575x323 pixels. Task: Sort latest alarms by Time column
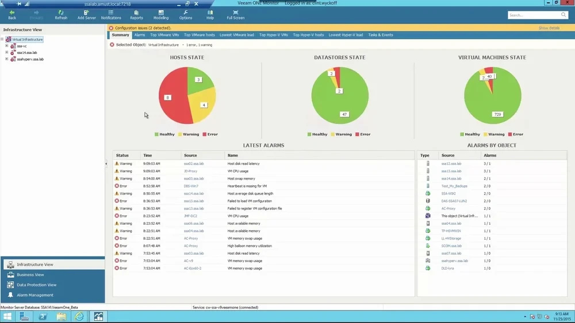point(160,155)
